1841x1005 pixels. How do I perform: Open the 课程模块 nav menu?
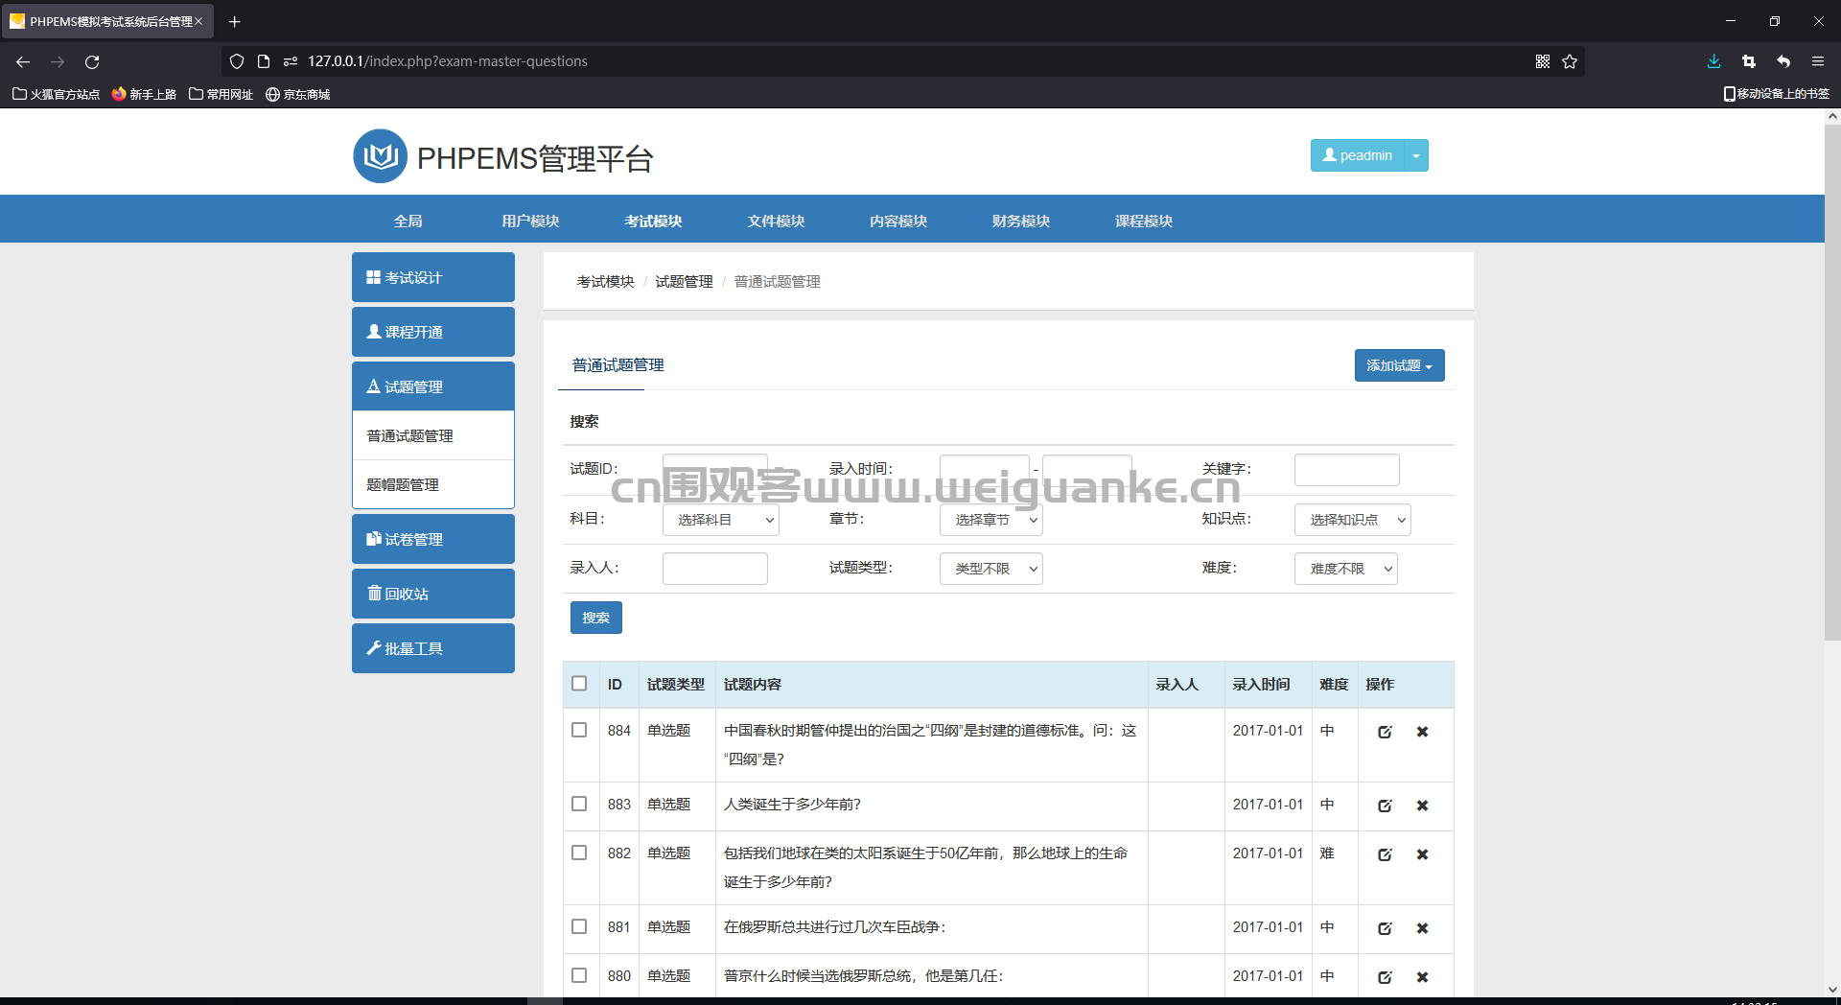coord(1144,221)
